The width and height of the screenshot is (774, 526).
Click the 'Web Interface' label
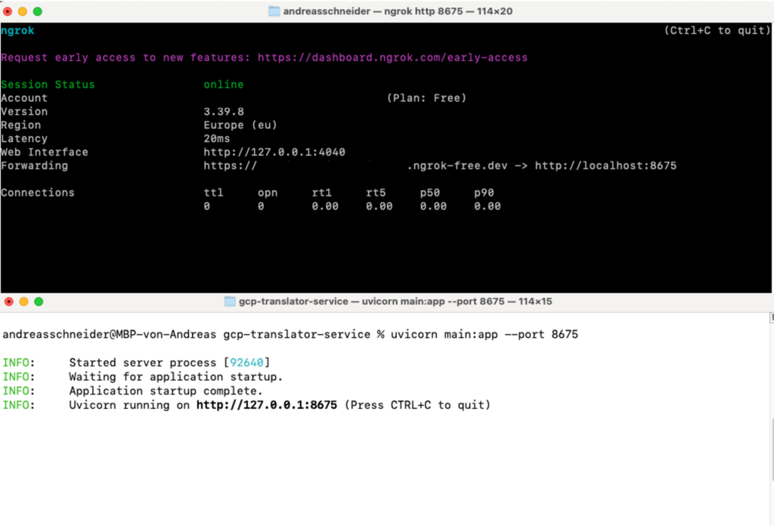tap(45, 152)
